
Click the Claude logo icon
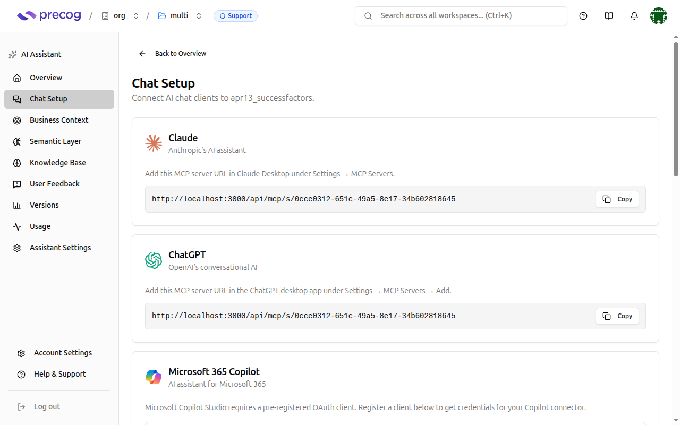pyautogui.click(x=154, y=143)
